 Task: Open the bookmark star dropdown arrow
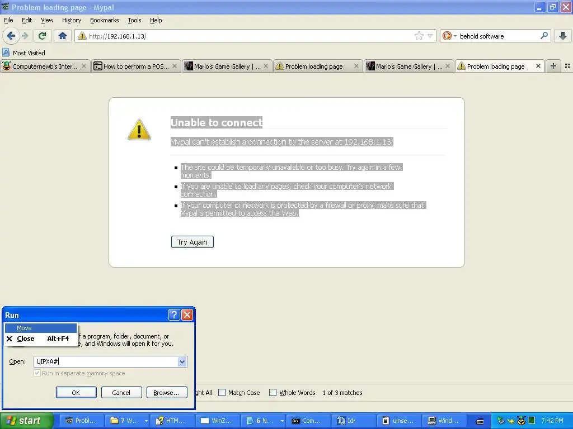click(430, 36)
